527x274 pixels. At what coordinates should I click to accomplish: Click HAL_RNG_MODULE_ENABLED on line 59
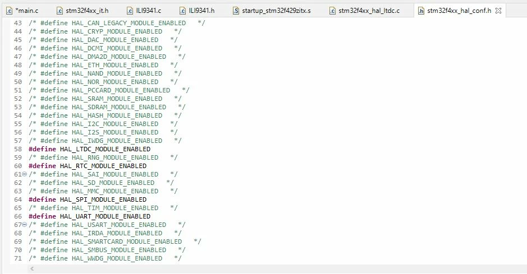coord(115,157)
